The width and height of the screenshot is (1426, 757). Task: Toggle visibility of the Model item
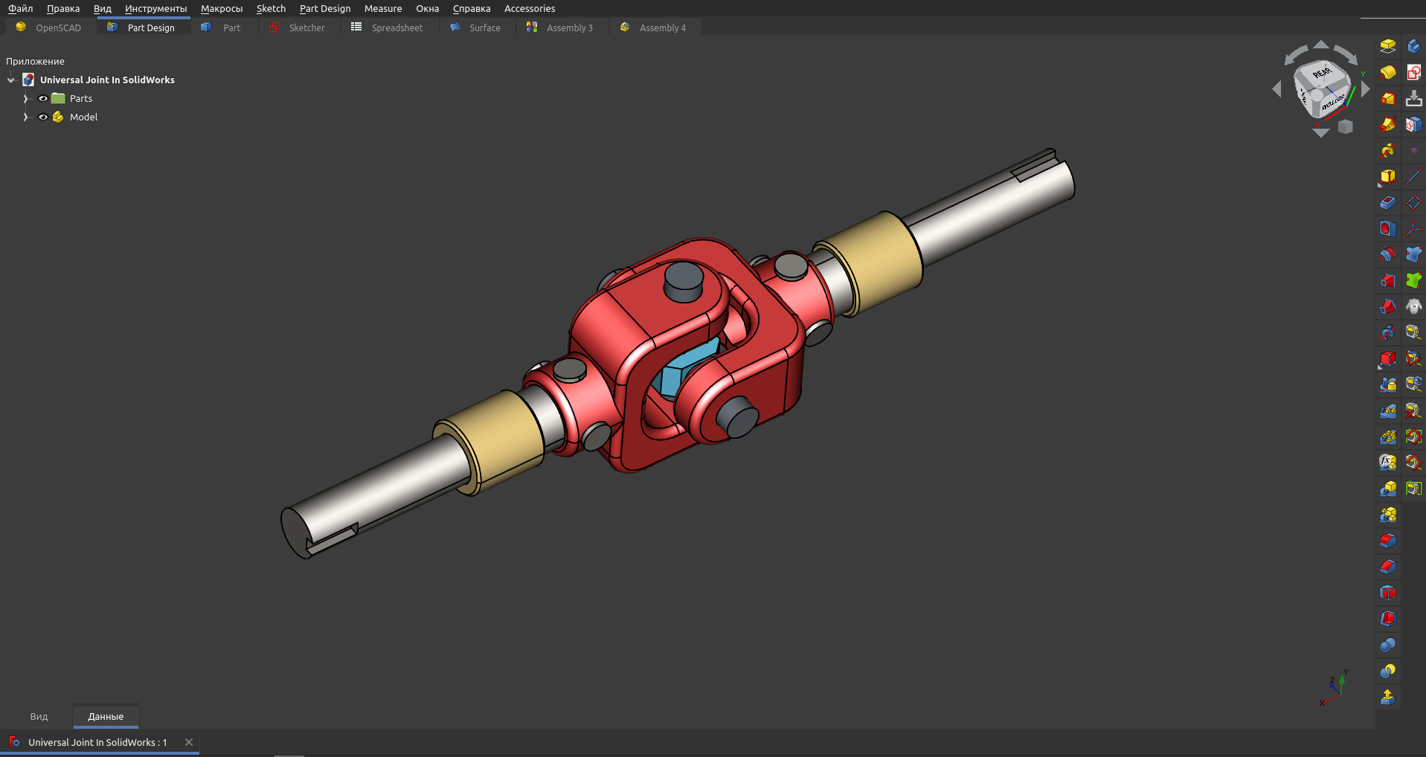tap(43, 117)
